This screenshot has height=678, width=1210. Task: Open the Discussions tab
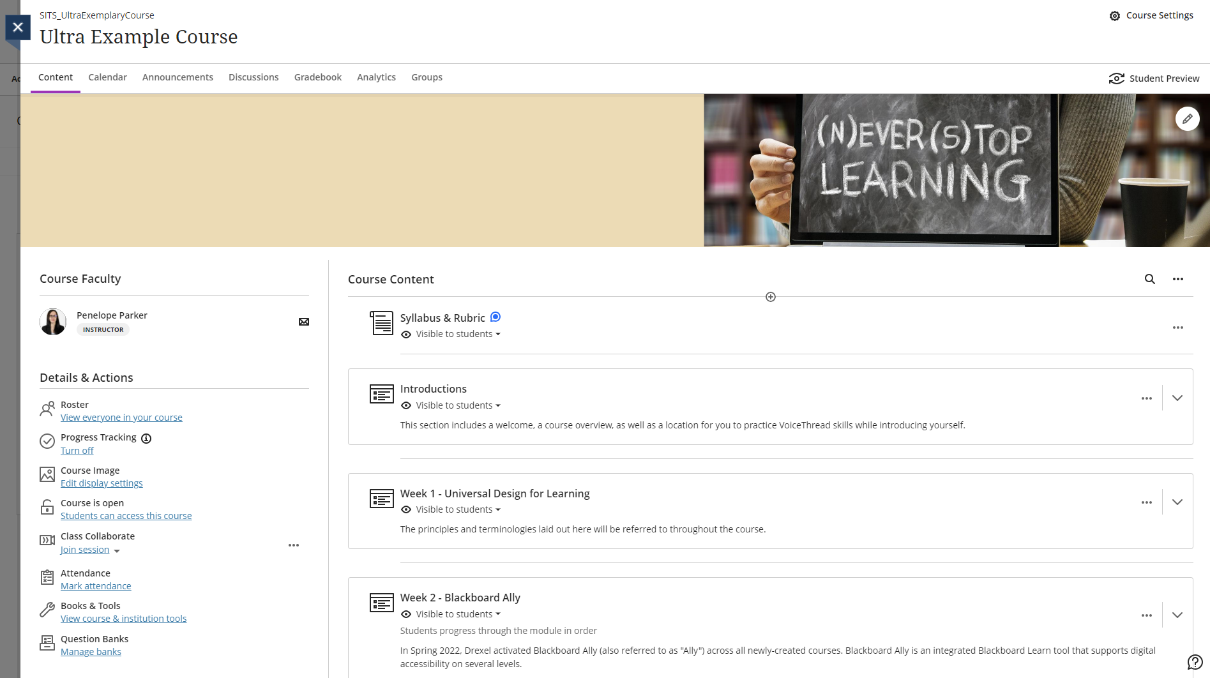pyautogui.click(x=253, y=77)
